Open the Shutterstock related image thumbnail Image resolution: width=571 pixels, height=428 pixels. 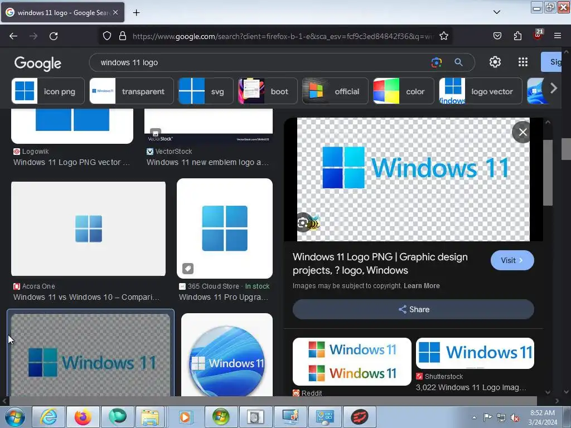point(475,353)
